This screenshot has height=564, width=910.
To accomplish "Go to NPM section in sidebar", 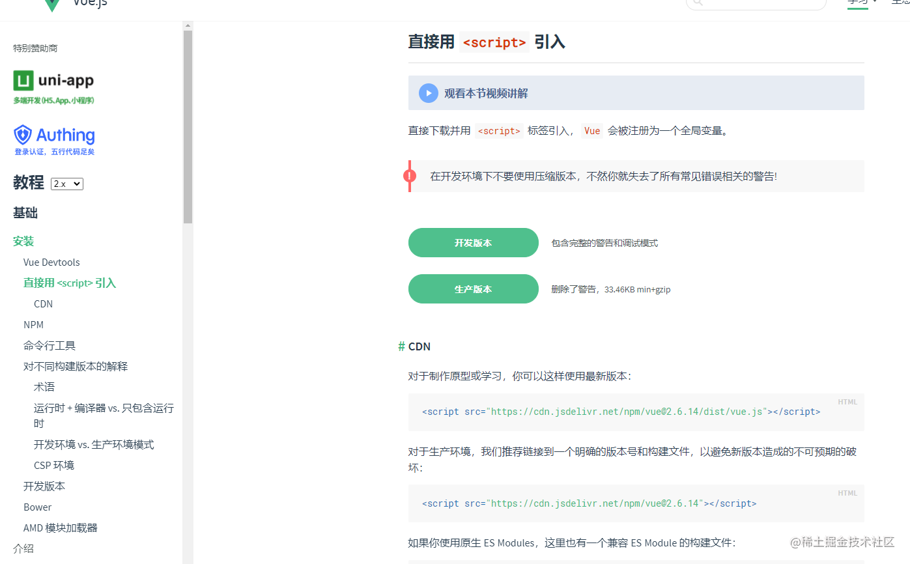I will point(33,324).
